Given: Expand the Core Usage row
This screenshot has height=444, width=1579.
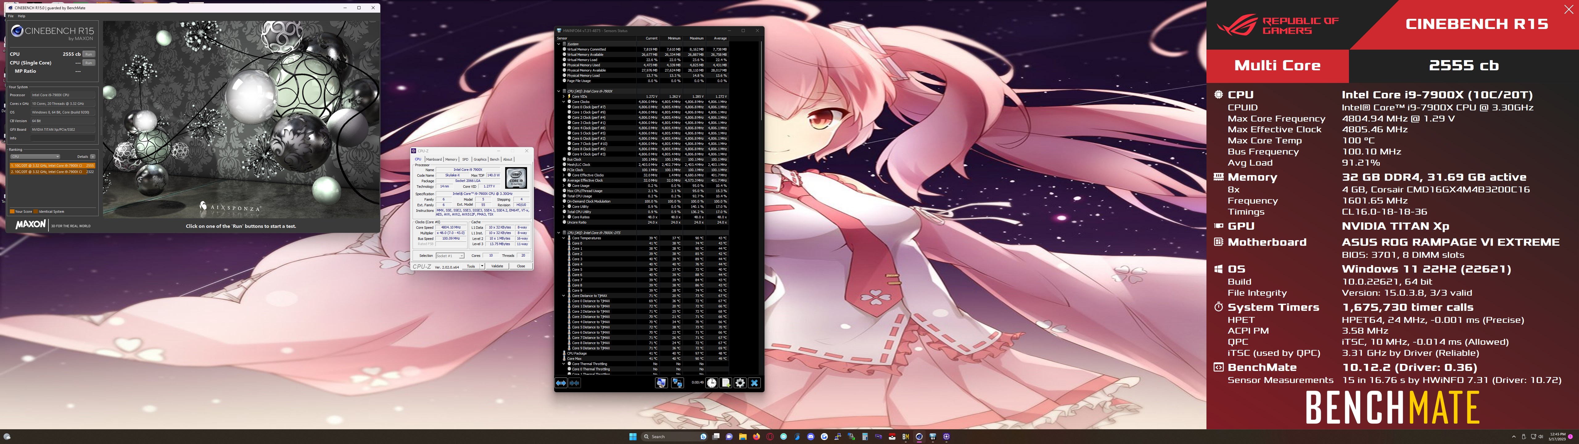Looking at the screenshot, I should [564, 185].
